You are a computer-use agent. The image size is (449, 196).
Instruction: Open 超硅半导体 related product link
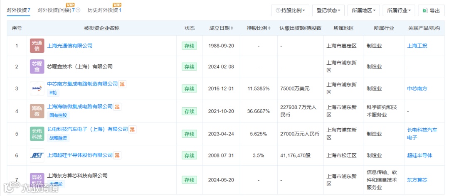click(x=420, y=155)
